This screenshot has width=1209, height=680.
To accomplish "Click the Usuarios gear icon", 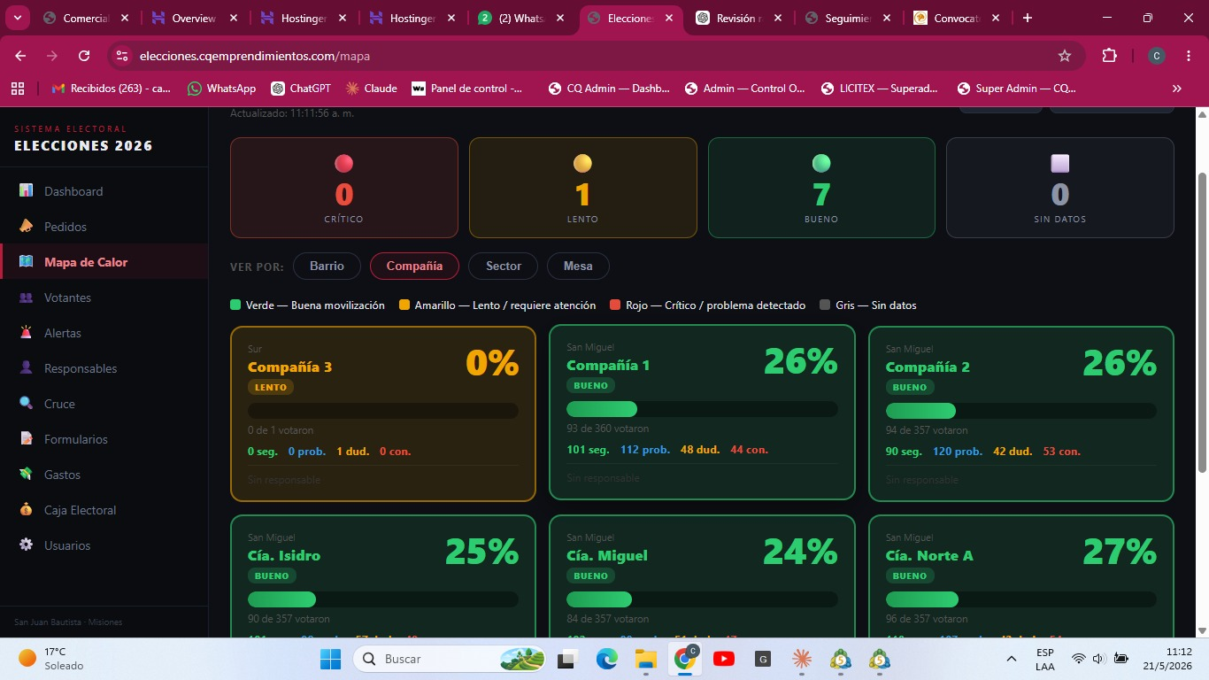I will tap(27, 545).
